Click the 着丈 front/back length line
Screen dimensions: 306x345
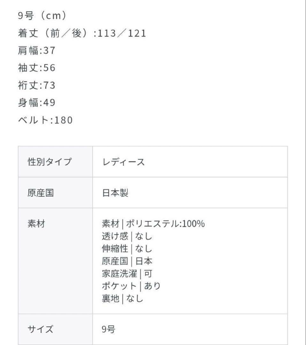pyautogui.click(x=82, y=33)
